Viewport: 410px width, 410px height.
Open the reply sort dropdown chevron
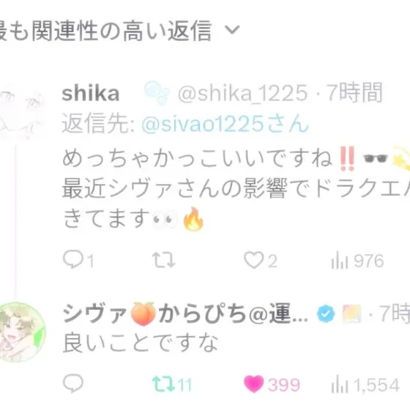tap(232, 29)
